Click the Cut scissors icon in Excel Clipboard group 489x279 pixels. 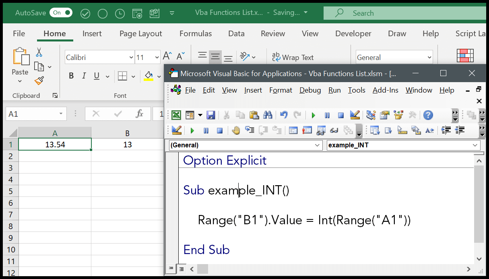click(x=39, y=52)
